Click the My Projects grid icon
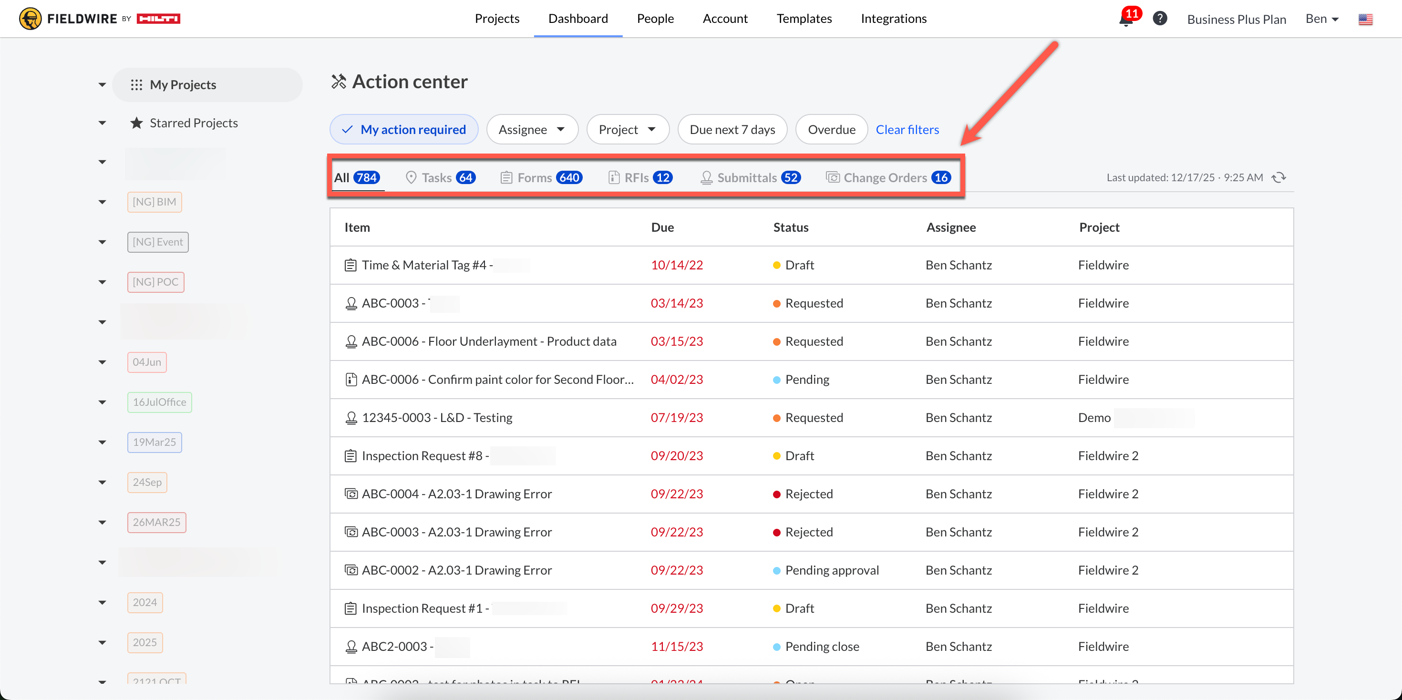1402x700 pixels. (136, 85)
